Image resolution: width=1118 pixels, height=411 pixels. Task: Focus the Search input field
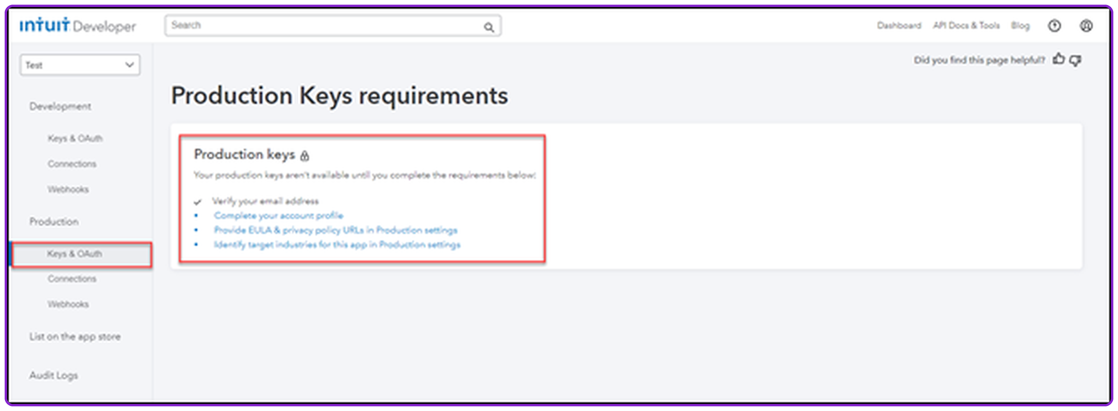[x=333, y=26]
